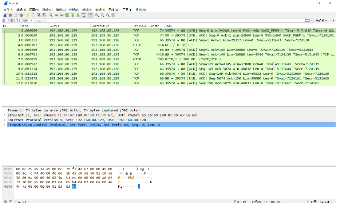The height and width of the screenshot is (208, 340).
Task: Sort by the Length column header
Action: (156, 26)
